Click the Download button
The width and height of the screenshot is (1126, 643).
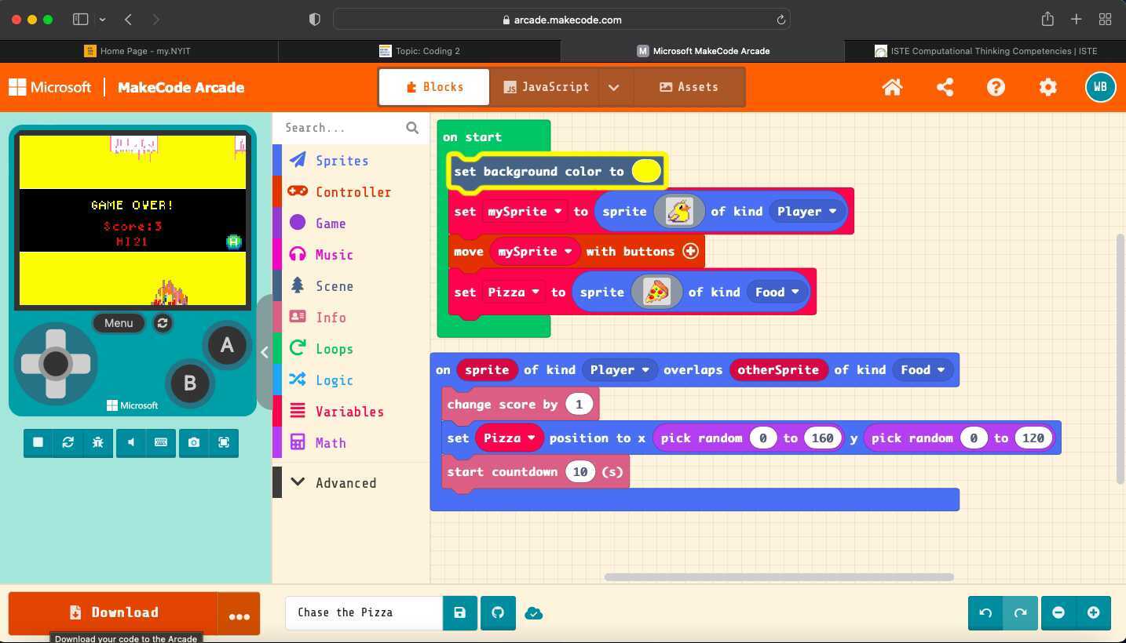pos(113,612)
